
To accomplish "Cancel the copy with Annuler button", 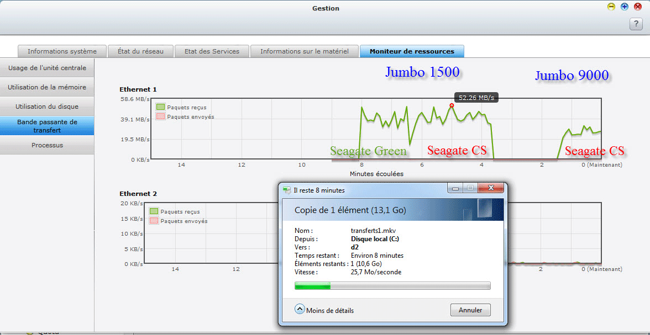I will click(x=470, y=310).
